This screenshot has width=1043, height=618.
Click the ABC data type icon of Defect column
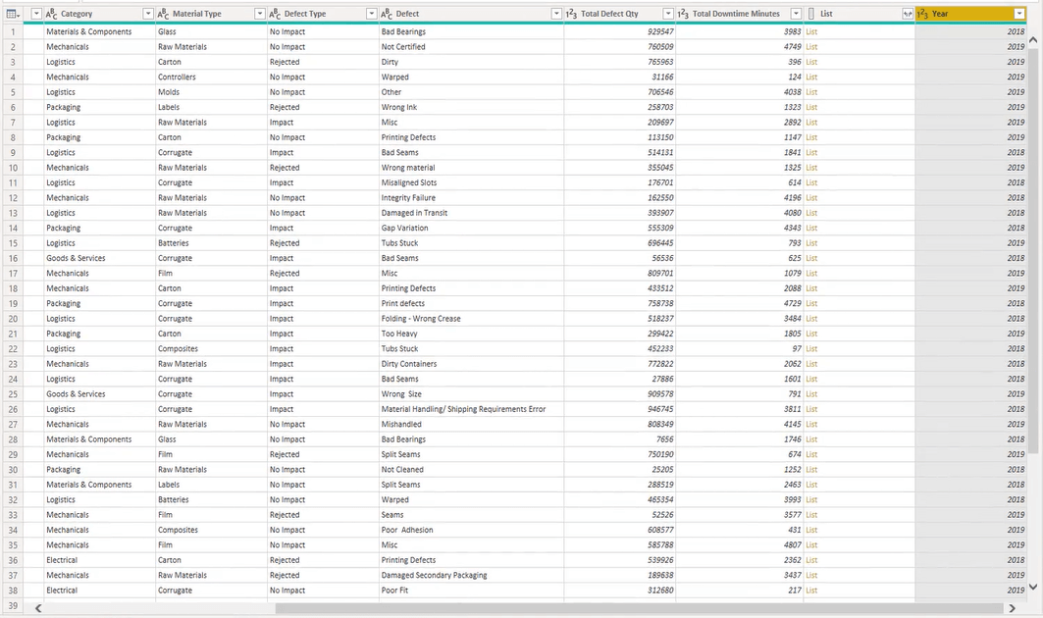(x=387, y=14)
